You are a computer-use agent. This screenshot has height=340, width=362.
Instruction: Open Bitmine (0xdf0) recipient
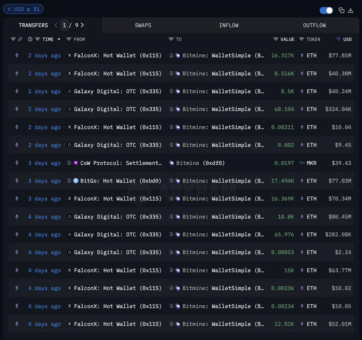tap(200, 163)
